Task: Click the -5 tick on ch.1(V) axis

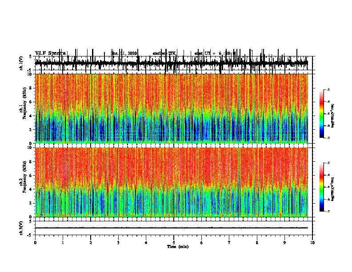Action: 30,70
